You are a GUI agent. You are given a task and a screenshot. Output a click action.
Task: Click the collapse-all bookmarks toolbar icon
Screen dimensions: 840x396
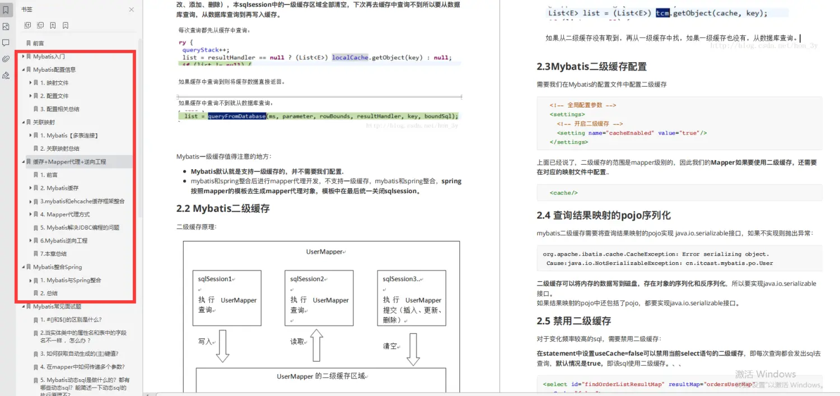tap(40, 25)
